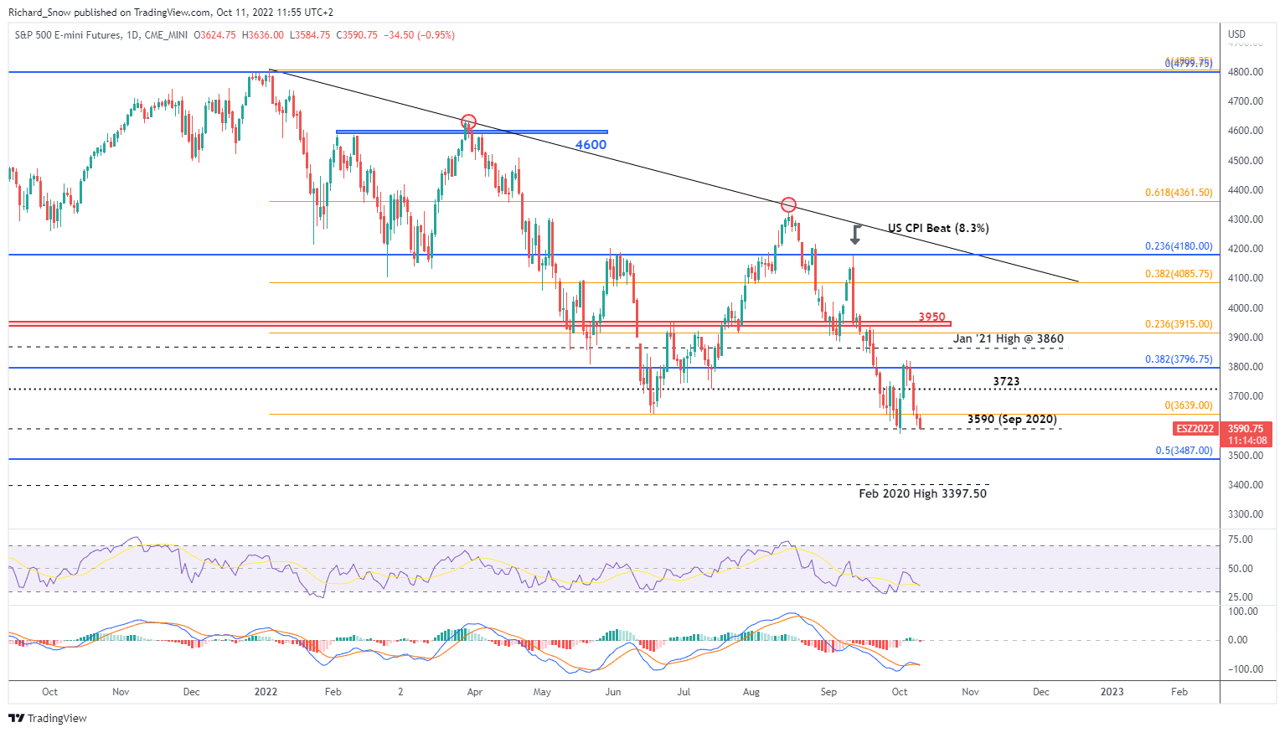Click the TradingView logo at the chart footer

pyautogui.click(x=48, y=718)
